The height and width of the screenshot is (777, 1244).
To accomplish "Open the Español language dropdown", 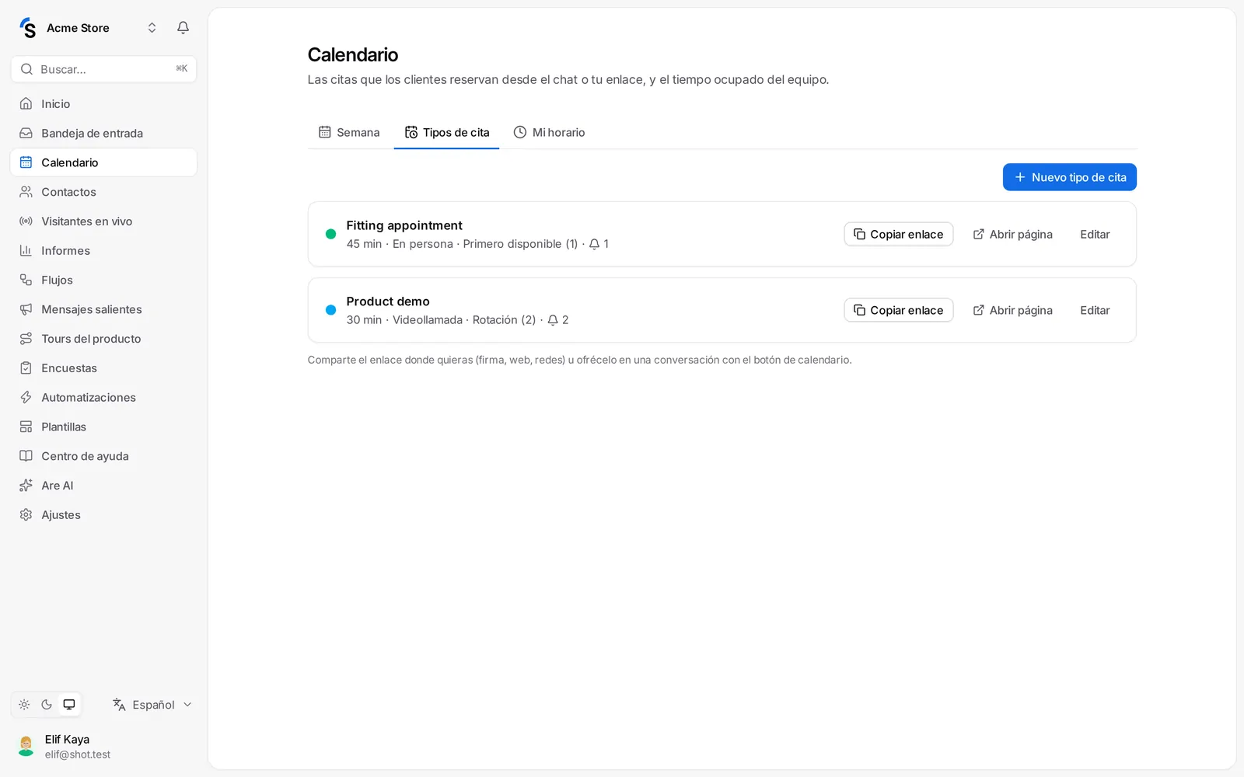I will pos(152,705).
